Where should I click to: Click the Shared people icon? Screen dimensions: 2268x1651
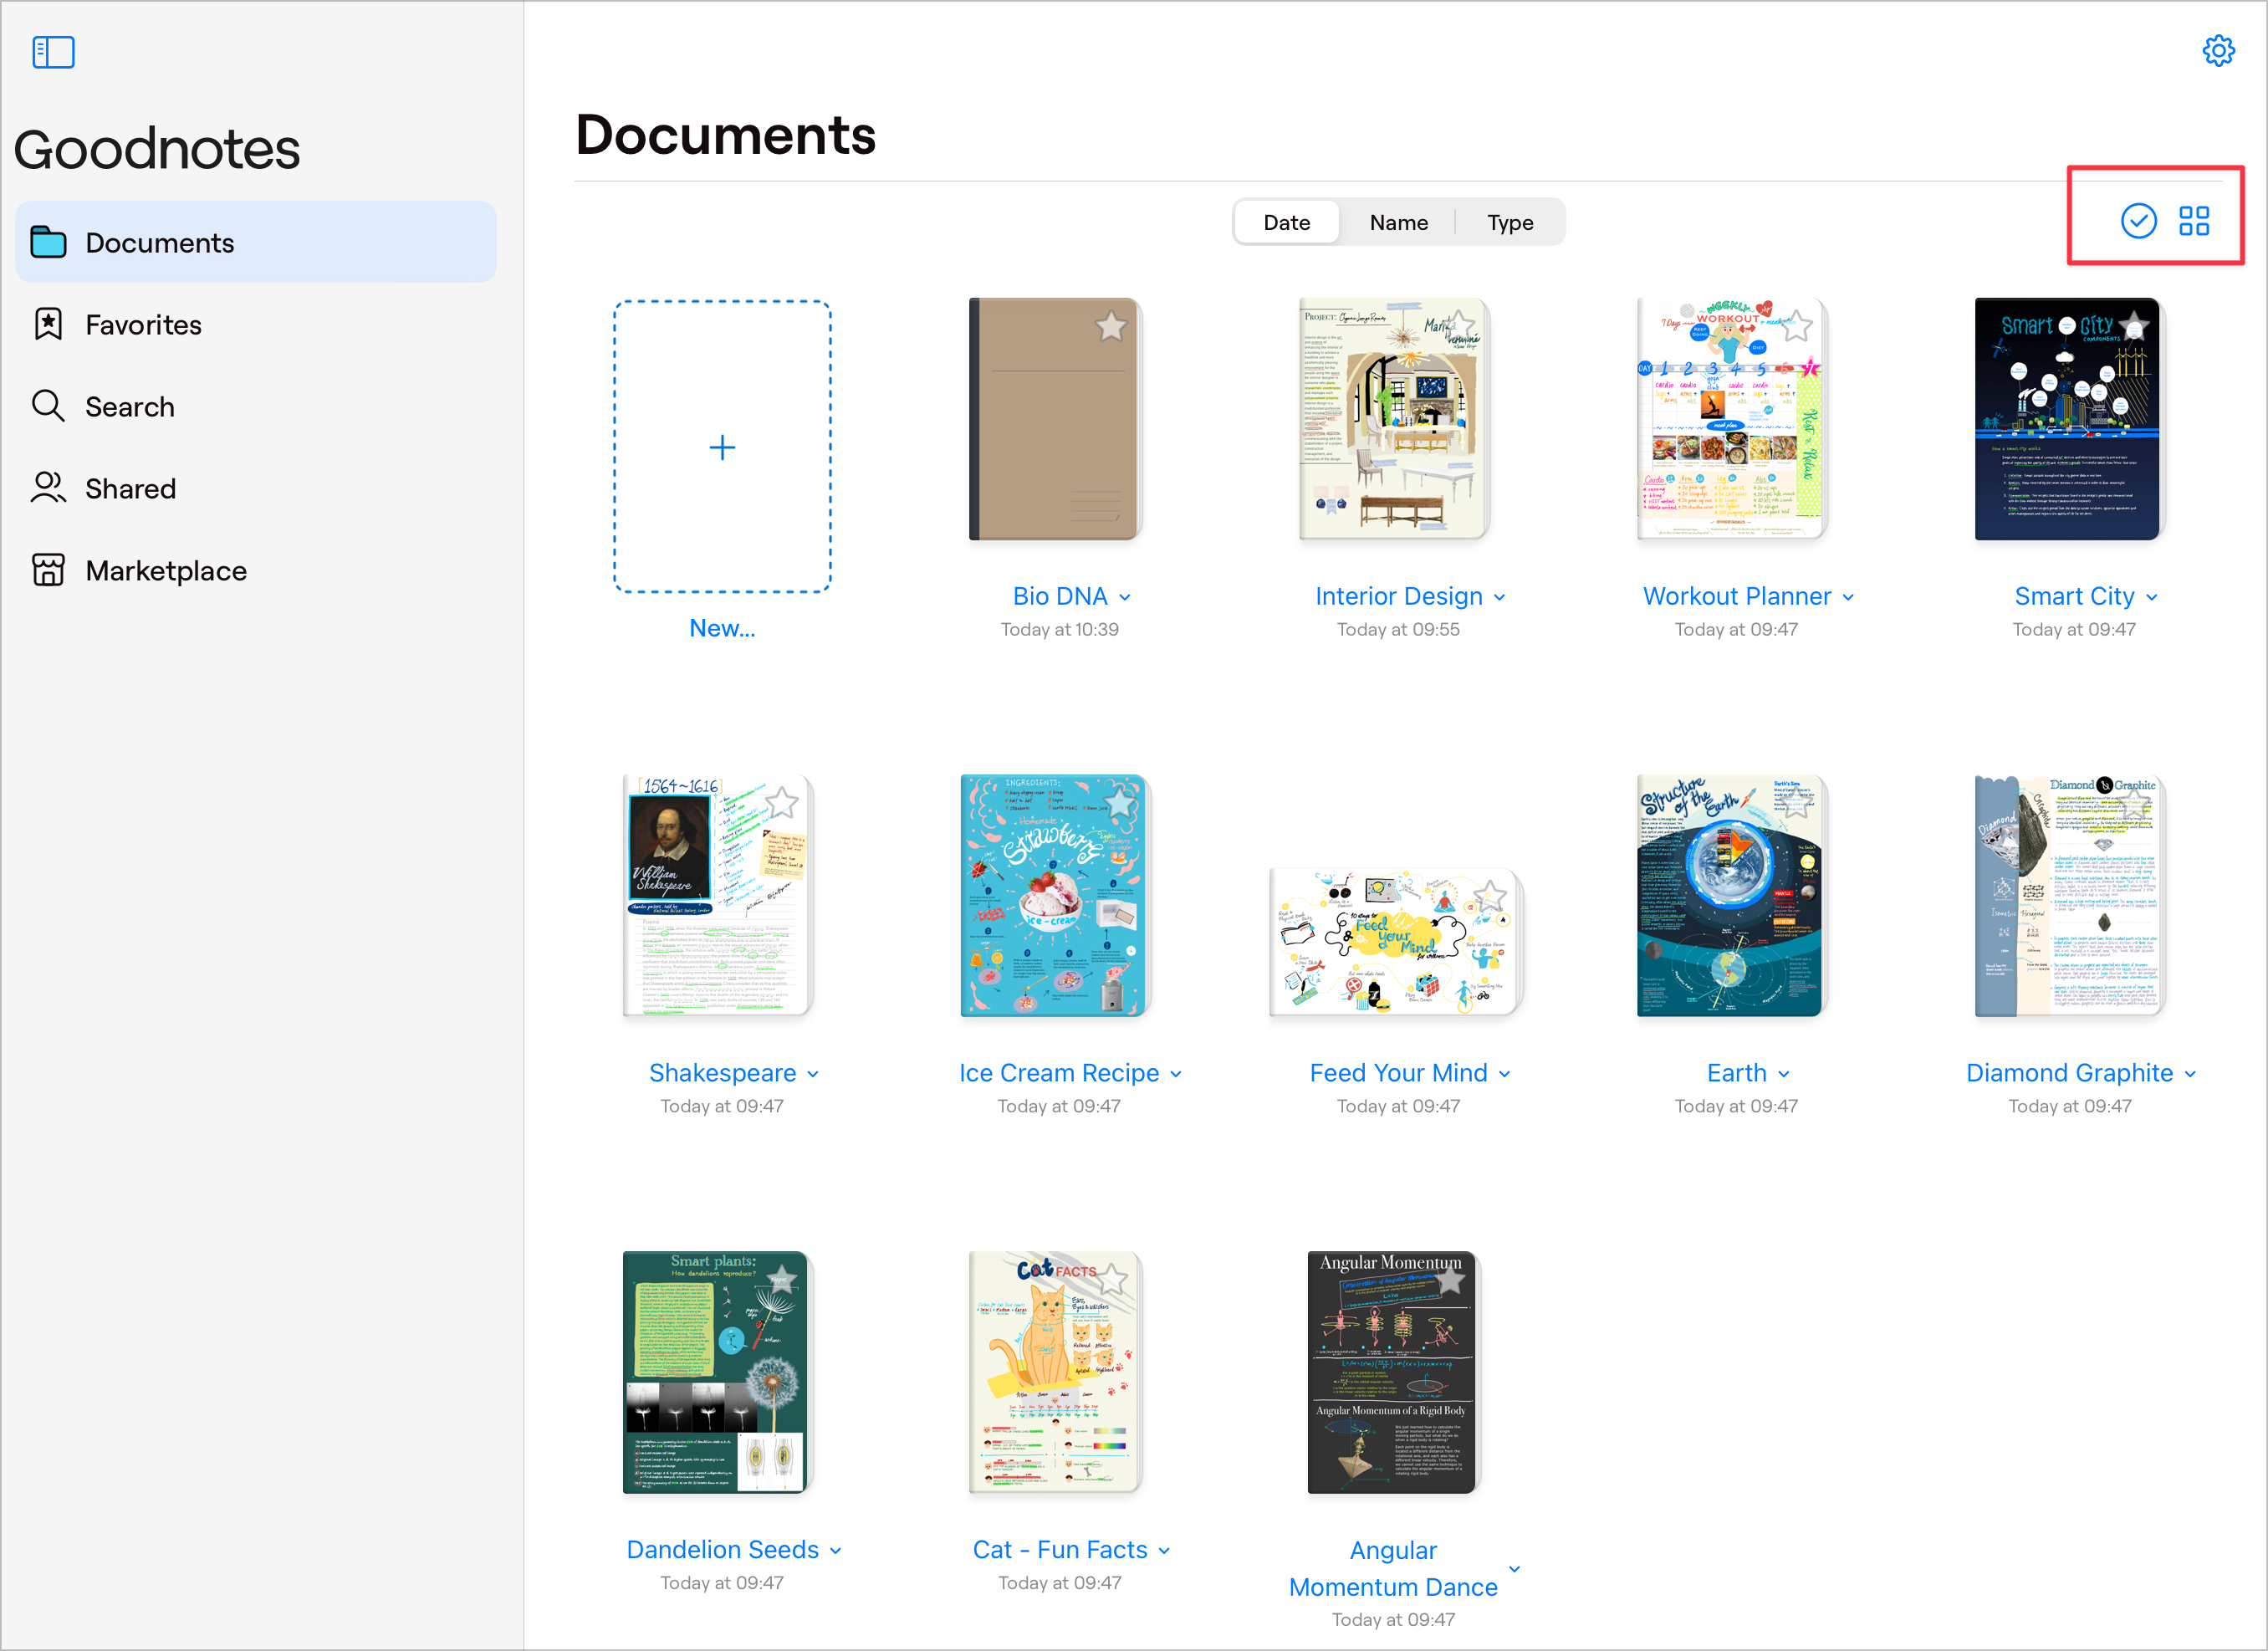[x=48, y=488]
